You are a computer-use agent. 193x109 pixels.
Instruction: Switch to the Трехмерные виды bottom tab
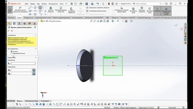(x=32, y=101)
